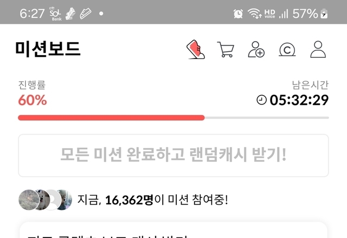The width and height of the screenshot is (347, 238).
Task: Tap the red mission progress bar
Action: (x=111, y=118)
